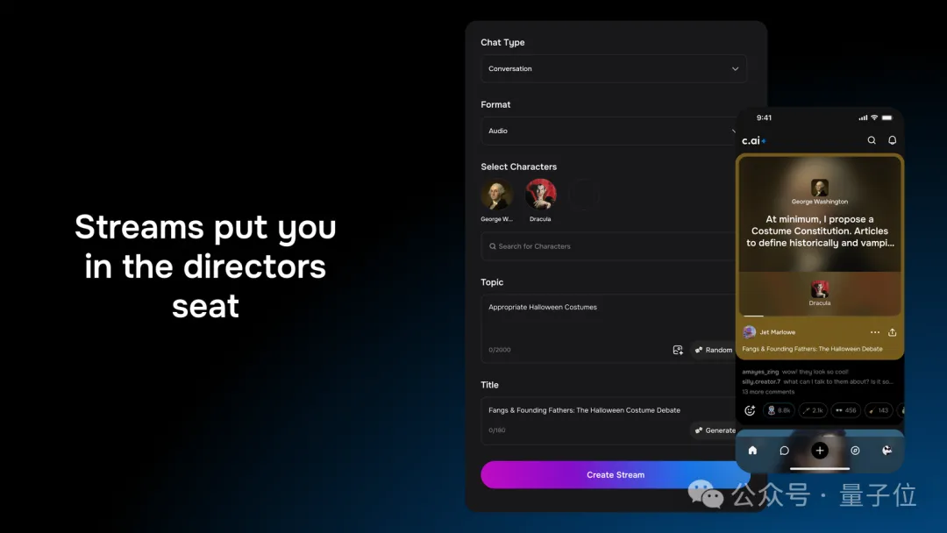Viewport: 947px width, 533px height.
Task: Click the add image icon in Topic field
Action: click(x=678, y=350)
